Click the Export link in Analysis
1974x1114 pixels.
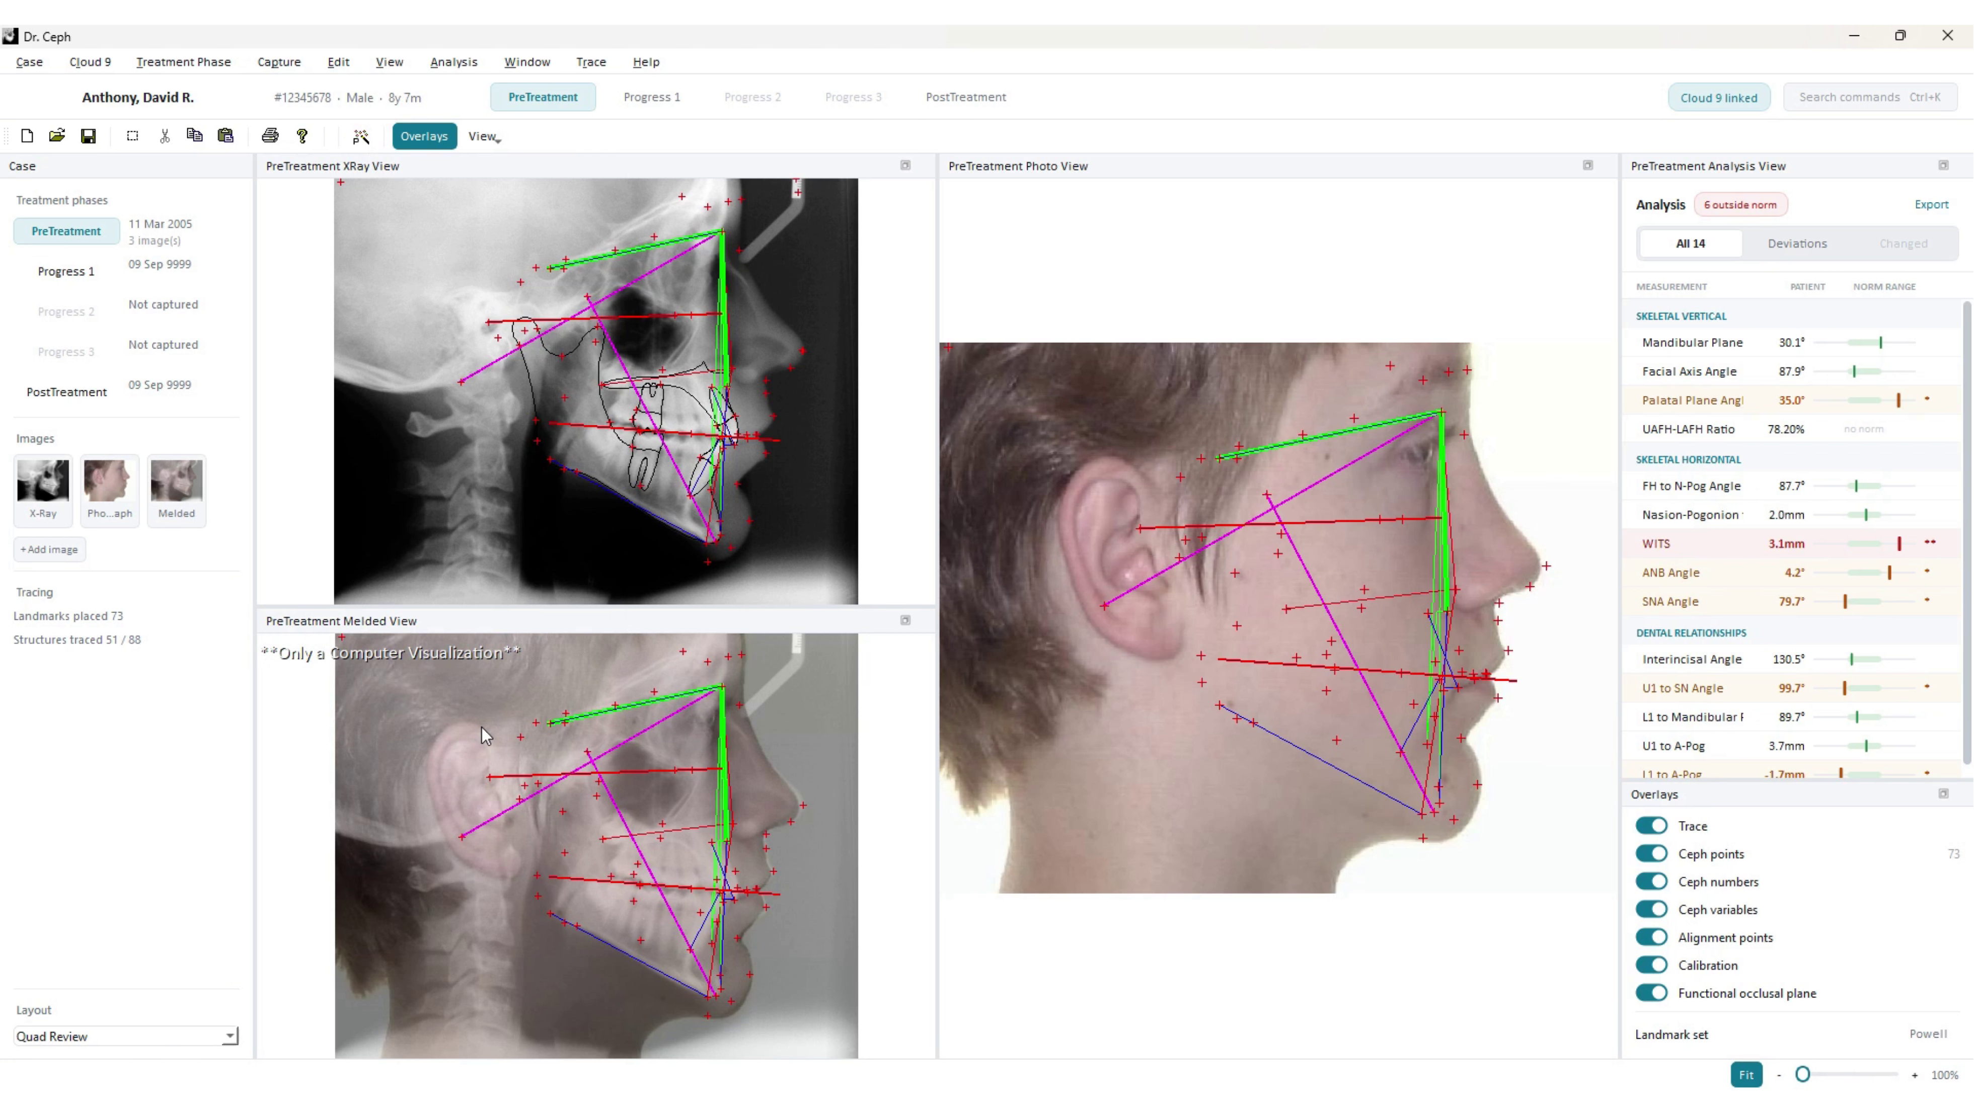1931,205
